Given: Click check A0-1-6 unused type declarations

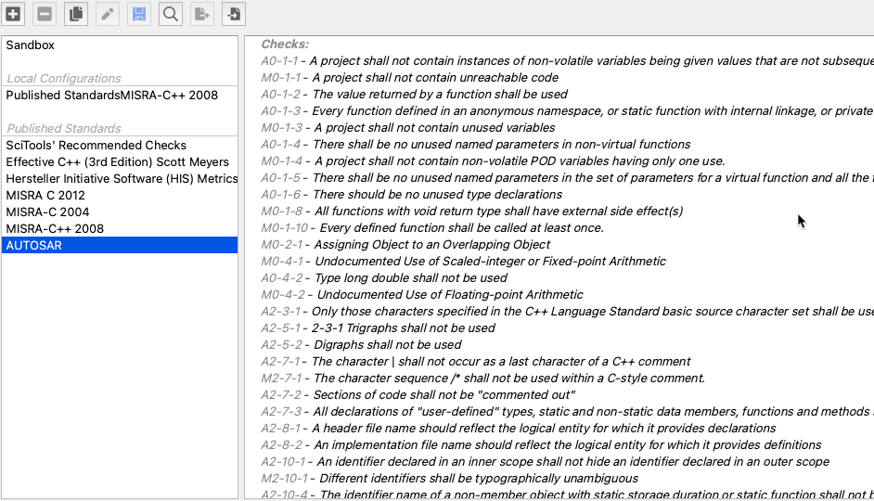Looking at the screenshot, I should click(x=412, y=195).
